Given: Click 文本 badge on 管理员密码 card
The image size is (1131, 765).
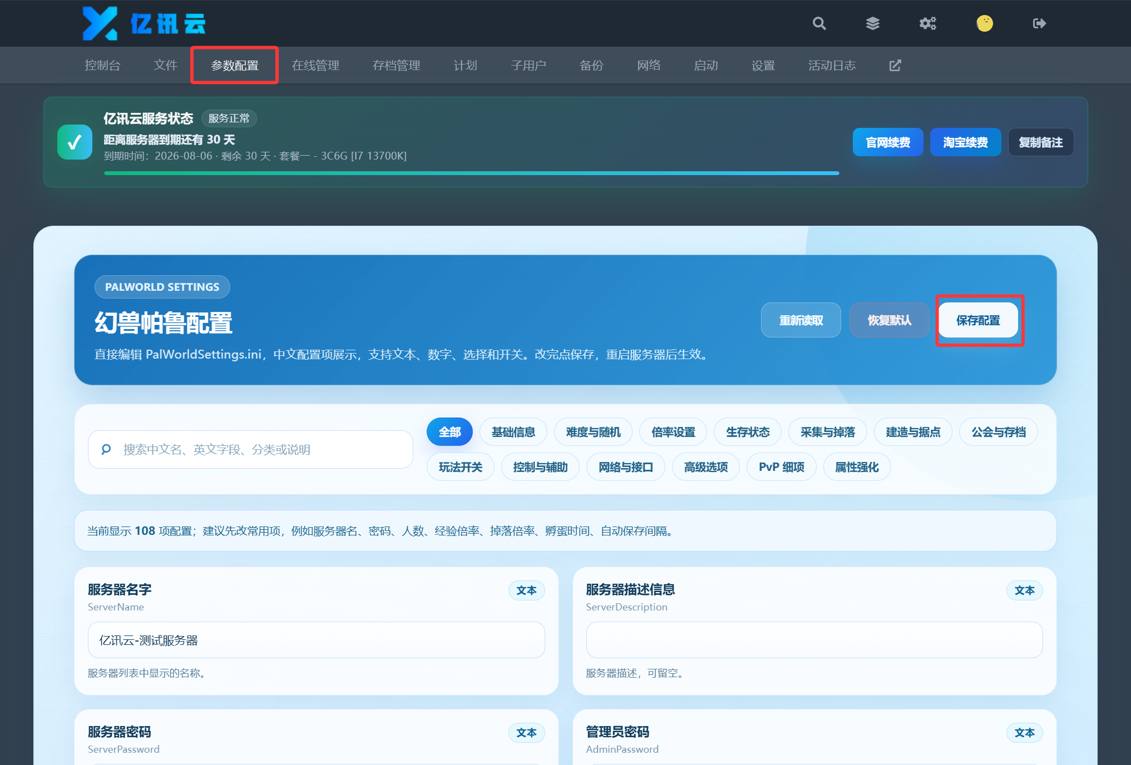Looking at the screenshot, I should pos(1024,733).
